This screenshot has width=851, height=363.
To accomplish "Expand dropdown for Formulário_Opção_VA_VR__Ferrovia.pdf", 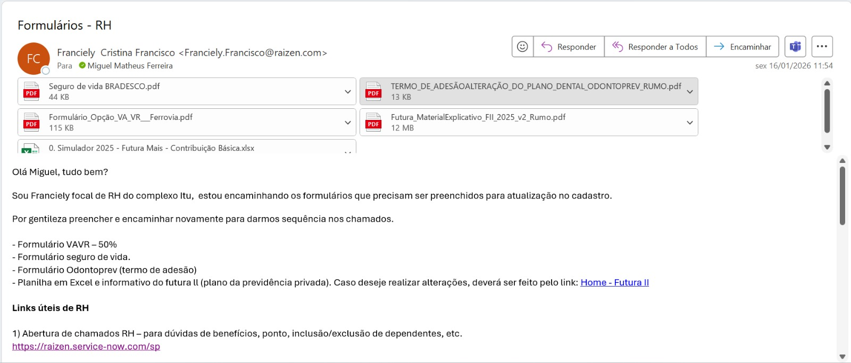I will click(348, 122).
